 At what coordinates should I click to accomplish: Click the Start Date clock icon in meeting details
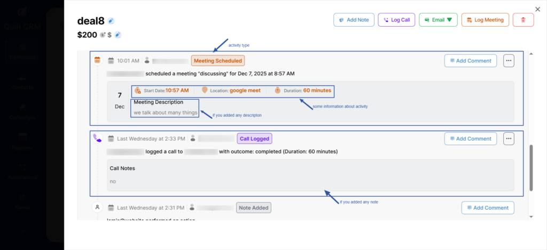(x=138, y=91)
